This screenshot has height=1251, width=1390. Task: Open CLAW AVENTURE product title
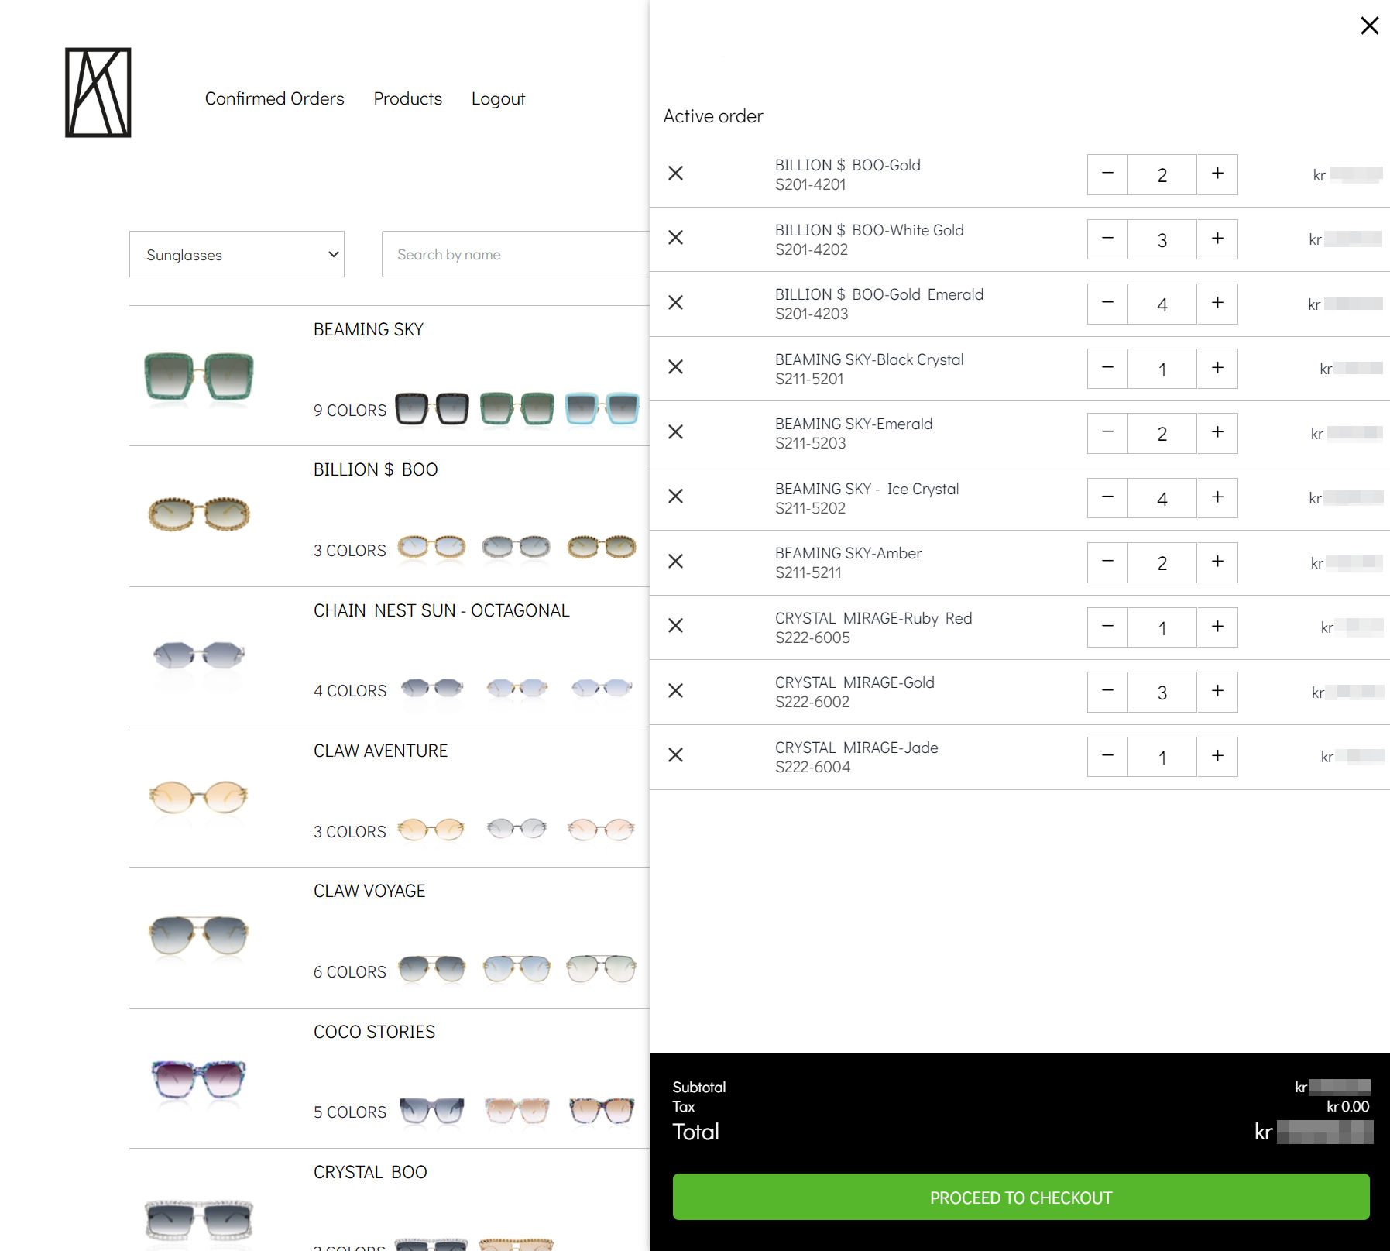[x=380, y=751]
